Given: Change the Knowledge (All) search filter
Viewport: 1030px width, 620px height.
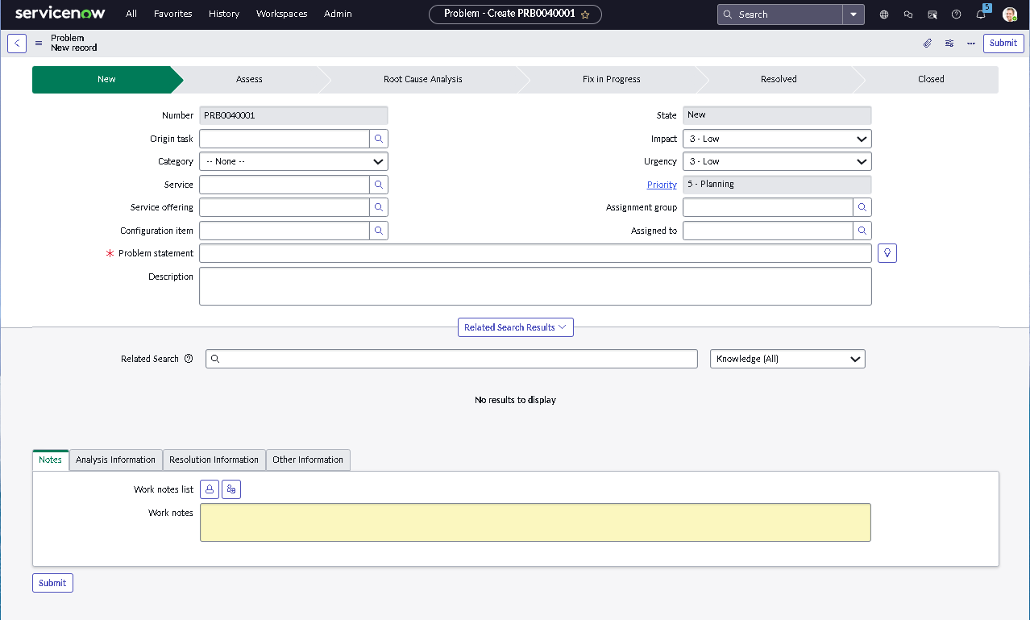Looking at the screenshot, I should (x=787, y=358).
